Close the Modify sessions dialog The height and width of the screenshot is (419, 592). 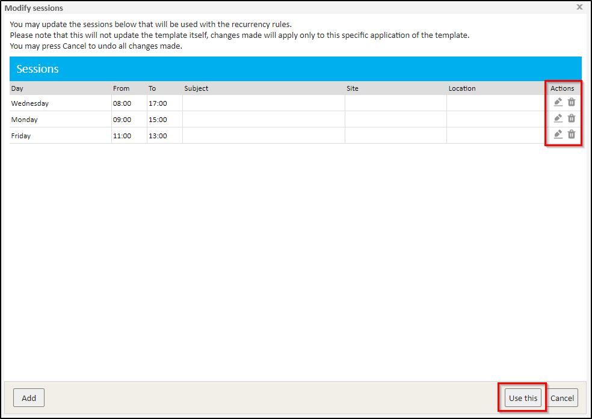click(x=579, y=7)
